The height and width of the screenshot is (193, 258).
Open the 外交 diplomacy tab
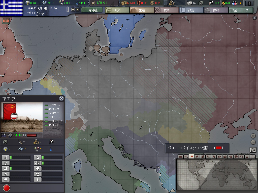pos(117,10)
